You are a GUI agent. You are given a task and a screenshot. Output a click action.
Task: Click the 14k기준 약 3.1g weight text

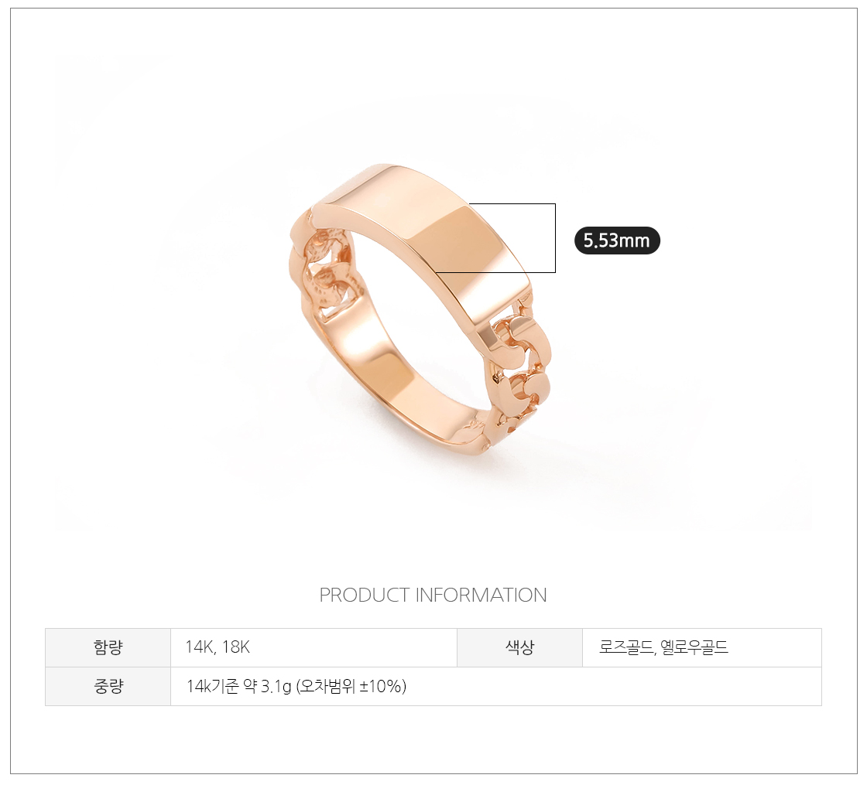click(239, 686)
